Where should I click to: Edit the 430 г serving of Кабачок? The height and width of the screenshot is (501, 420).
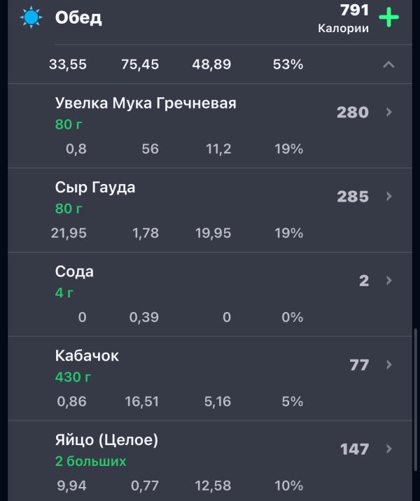point(73,377)
